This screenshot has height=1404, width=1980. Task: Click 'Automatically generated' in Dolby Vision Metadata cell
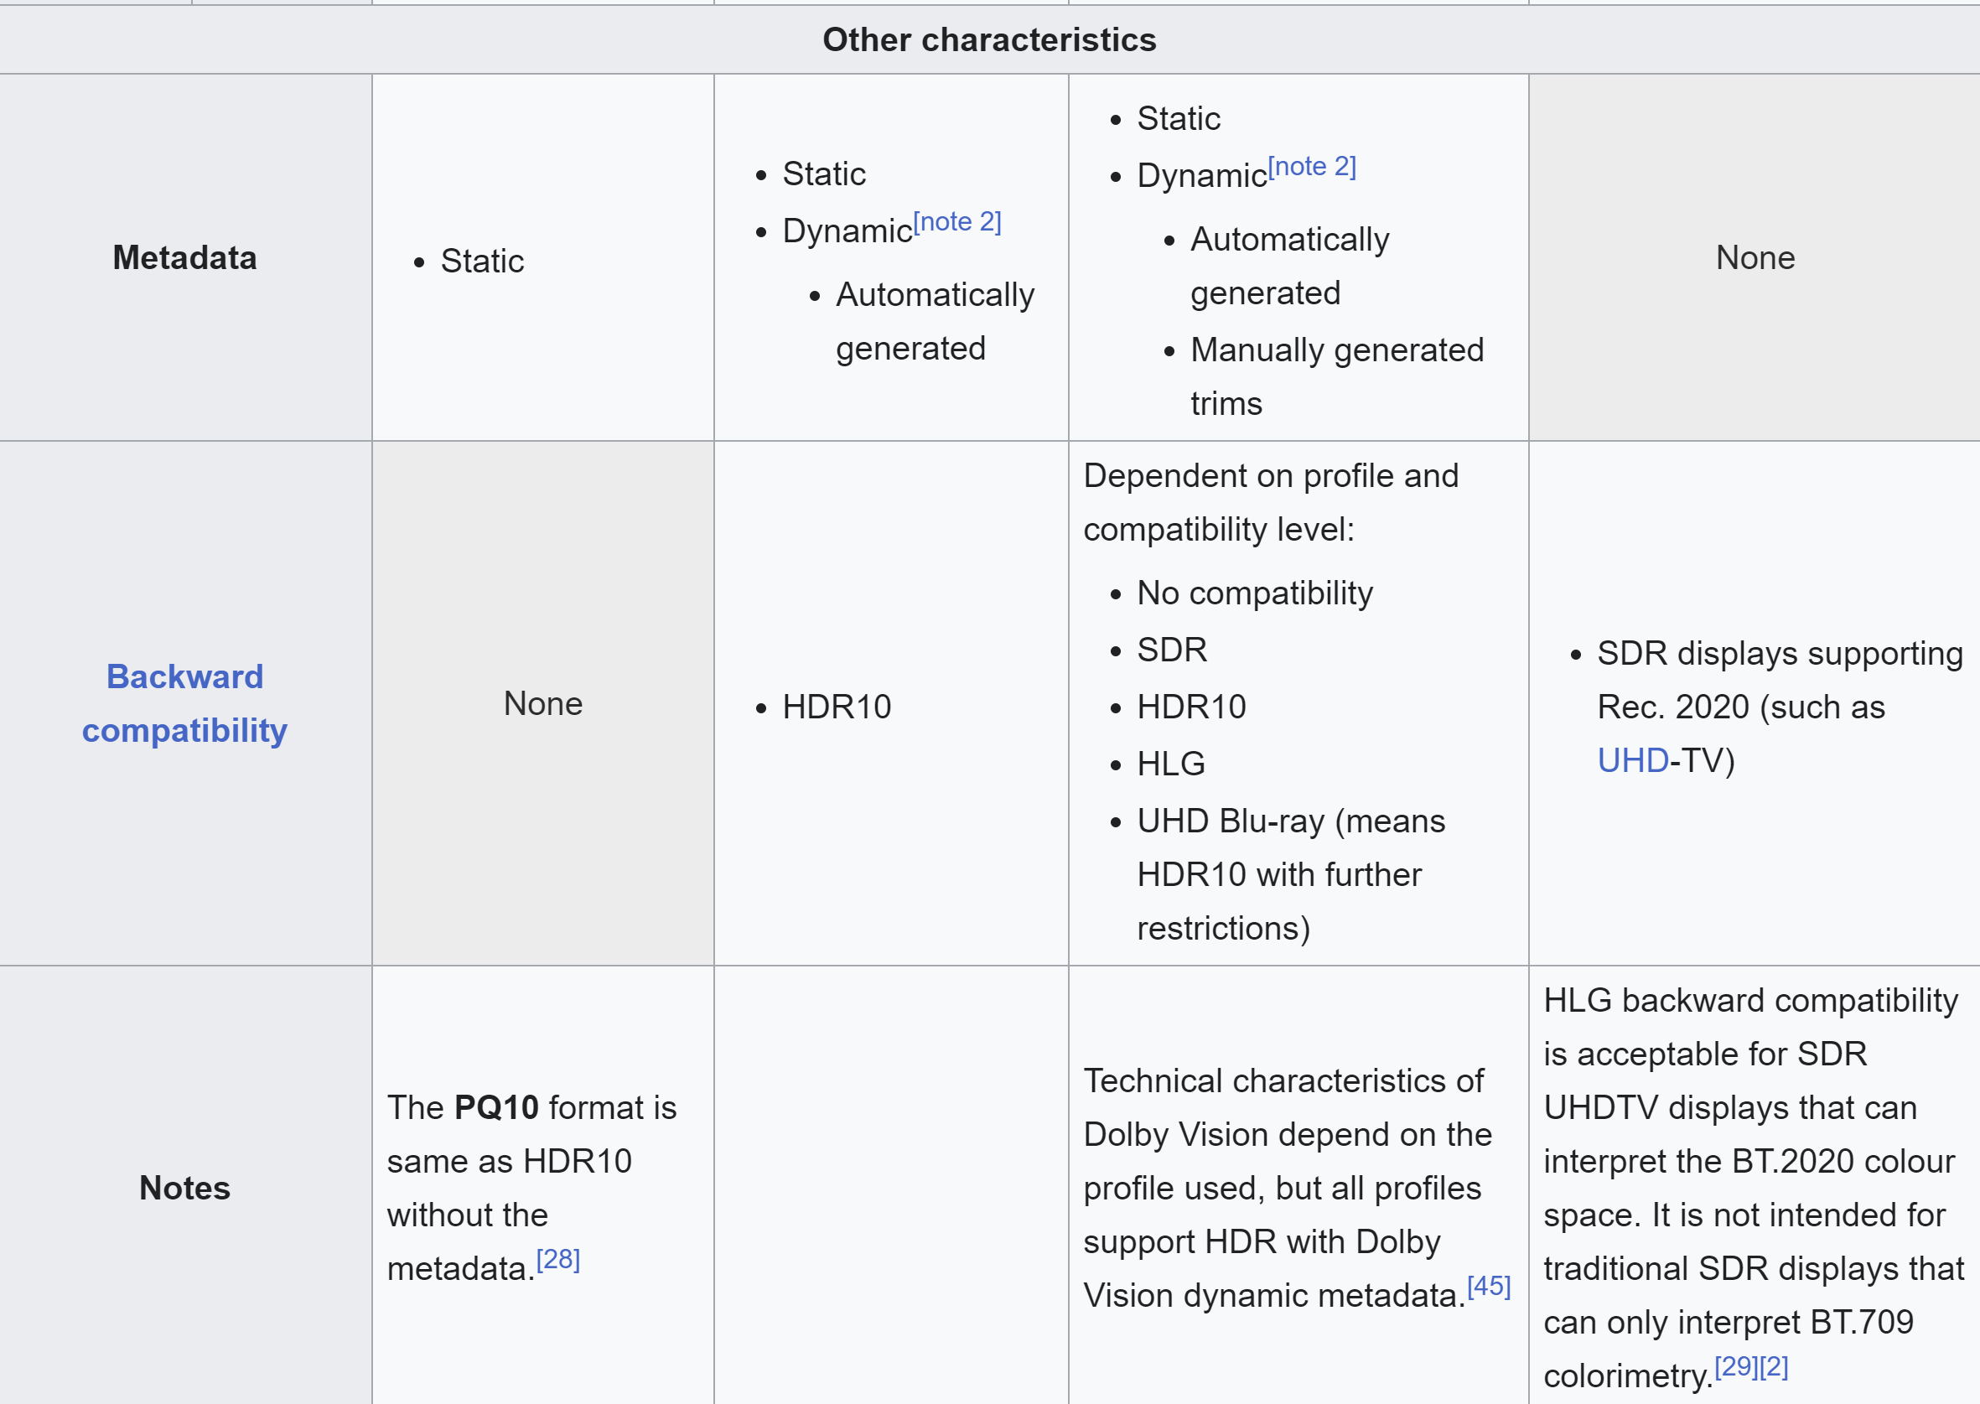tap(1289, 267)
